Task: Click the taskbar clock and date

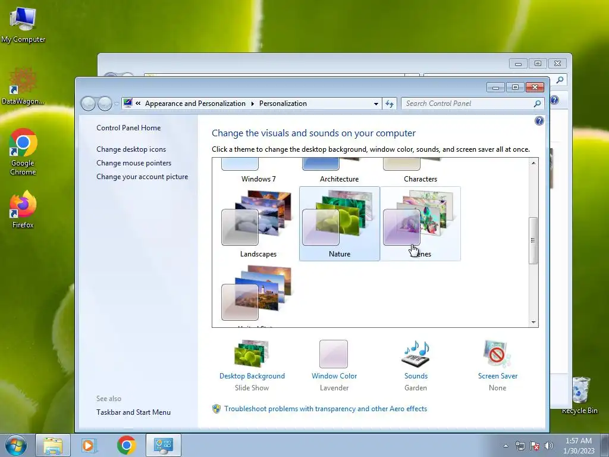Action: tap(579, 446)
